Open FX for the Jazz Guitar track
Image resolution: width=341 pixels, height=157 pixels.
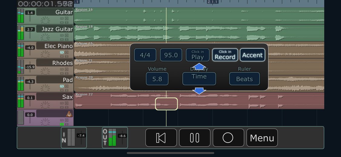coord(62,35)
